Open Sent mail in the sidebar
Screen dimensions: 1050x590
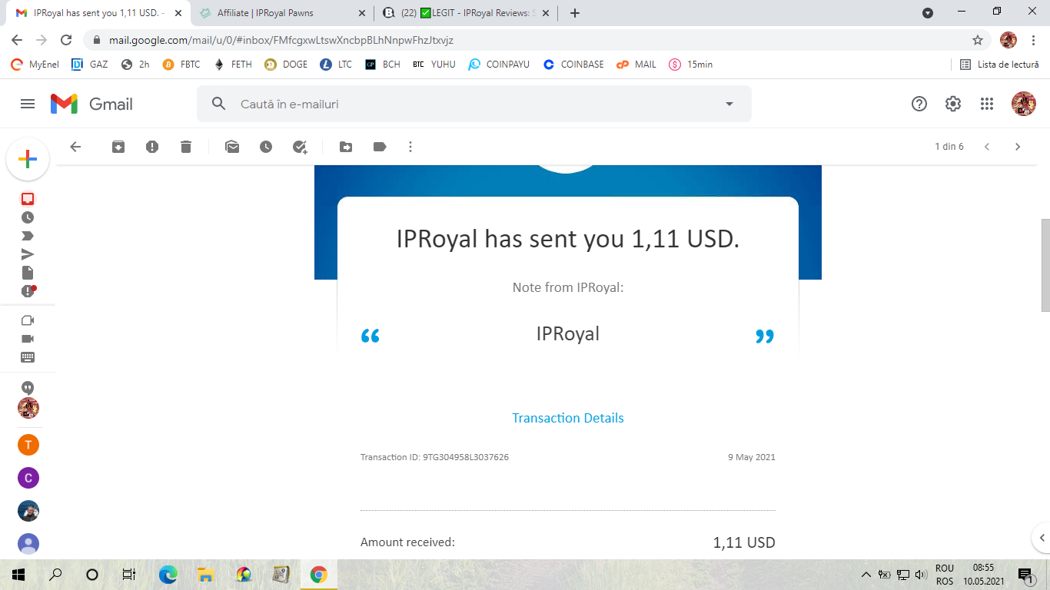coord(28,254)
